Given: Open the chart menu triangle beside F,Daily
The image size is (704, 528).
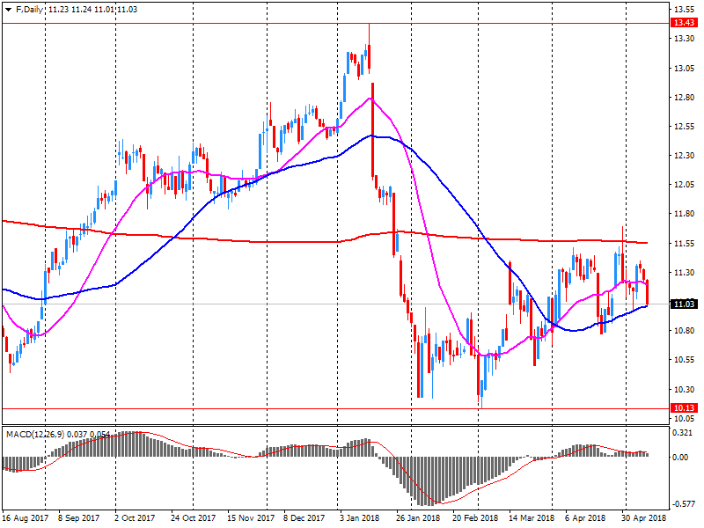Looking at the screenshot, I should click(x=9, y=10).
